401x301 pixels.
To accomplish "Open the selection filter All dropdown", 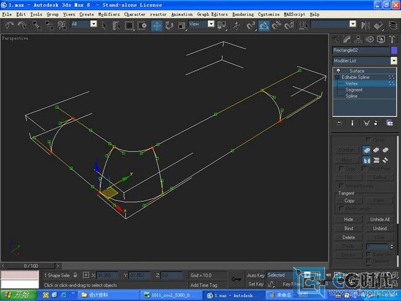I will click(x=93, y=24).
